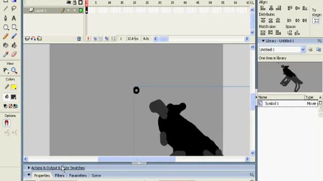Click the stage horizontal scrollbar thumb
The height and width of the screenshot is (181, 323).
click(x=137, y=159)
